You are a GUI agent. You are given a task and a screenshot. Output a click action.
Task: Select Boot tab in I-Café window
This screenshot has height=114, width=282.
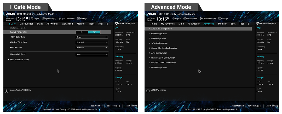[92, 24]
